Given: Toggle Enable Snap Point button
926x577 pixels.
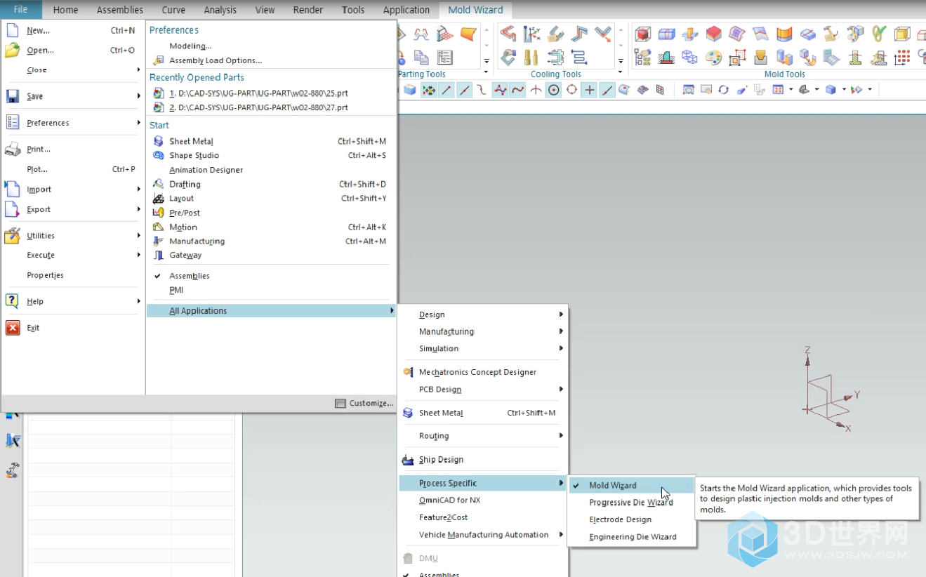Looking at the screenshot, I should coord(428,90).
